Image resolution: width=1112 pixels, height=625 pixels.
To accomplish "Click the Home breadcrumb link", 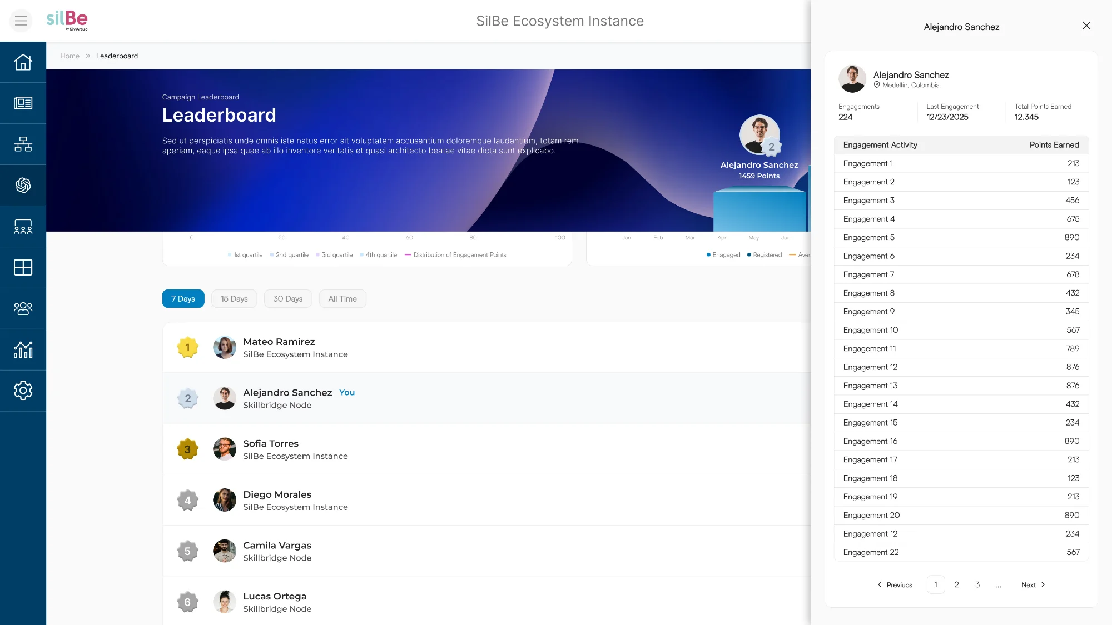I will click(x=69, y=56).
